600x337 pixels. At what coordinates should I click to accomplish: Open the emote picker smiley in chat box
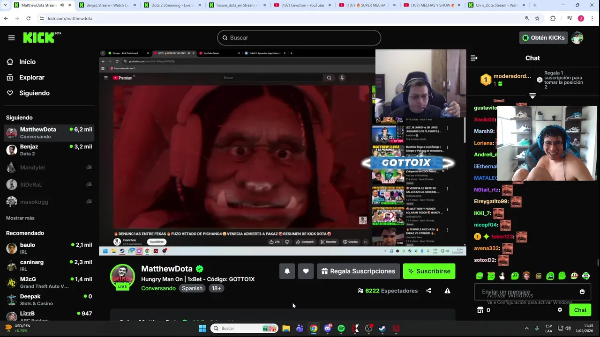tap(582, 292)
